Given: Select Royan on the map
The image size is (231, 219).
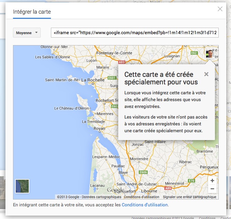Looking at the screenshot, I should pos(99,129).
